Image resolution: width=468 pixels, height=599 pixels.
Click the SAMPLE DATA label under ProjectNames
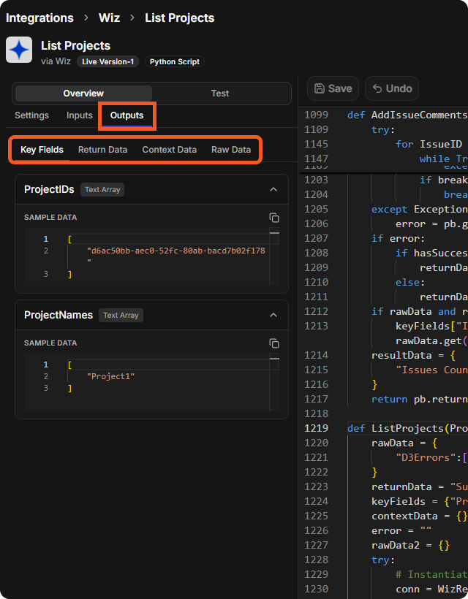[50, 343]
